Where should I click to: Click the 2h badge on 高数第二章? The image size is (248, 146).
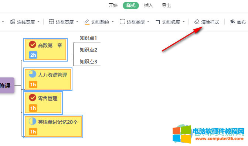tap(33, 55)
